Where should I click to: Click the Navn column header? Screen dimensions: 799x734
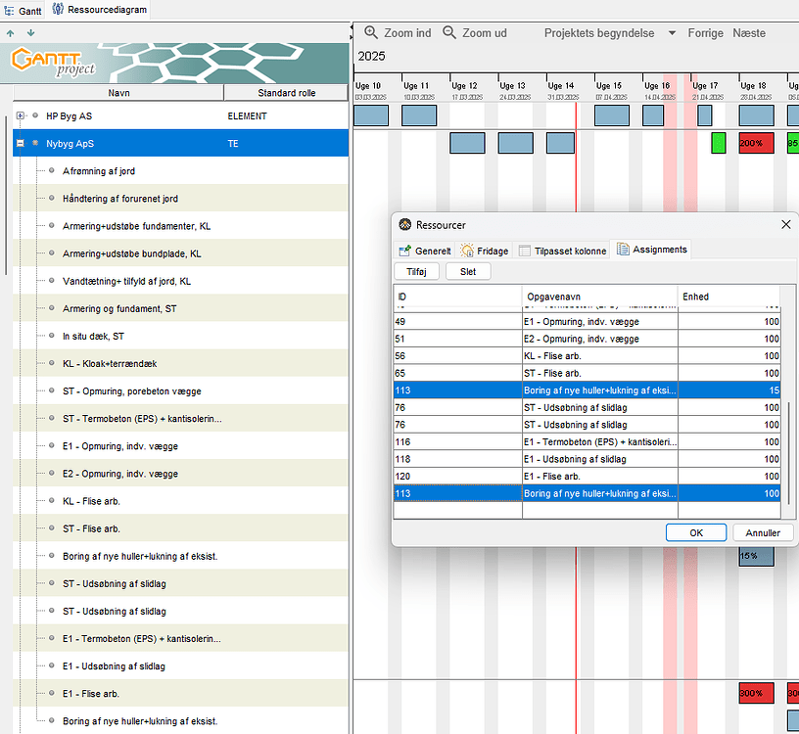point(117,93)
